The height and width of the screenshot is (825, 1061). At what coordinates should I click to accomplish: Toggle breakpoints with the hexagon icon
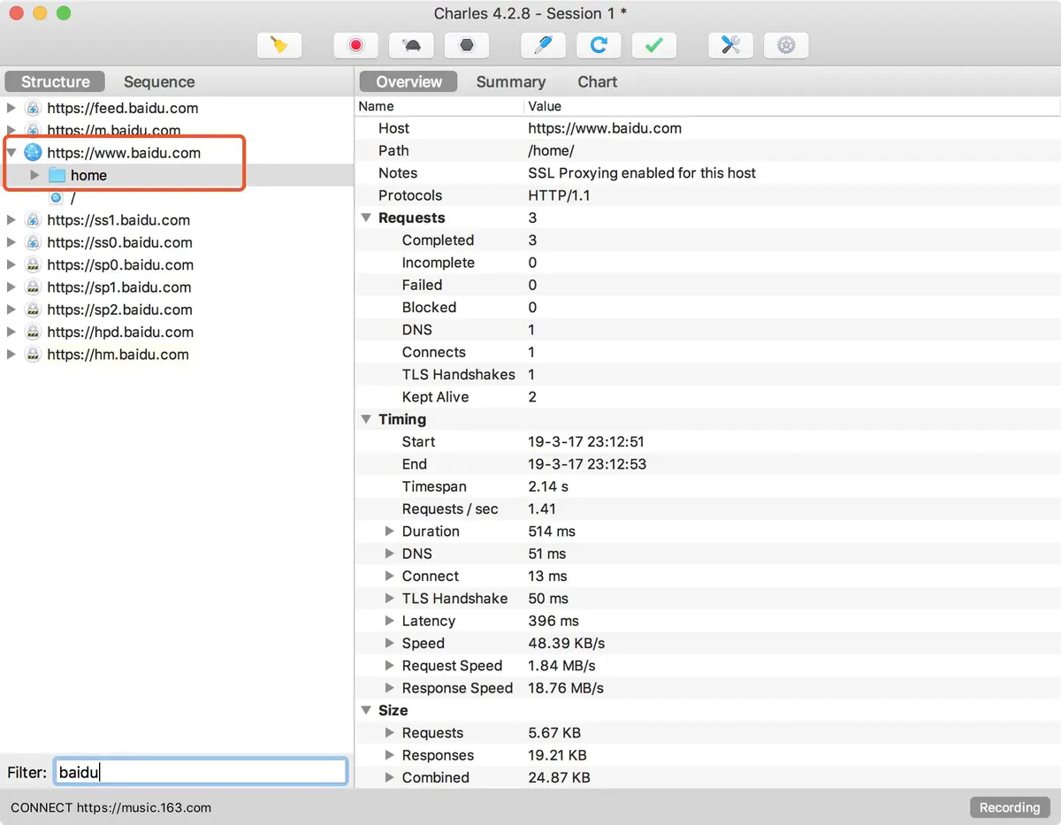tap(467, 45)
